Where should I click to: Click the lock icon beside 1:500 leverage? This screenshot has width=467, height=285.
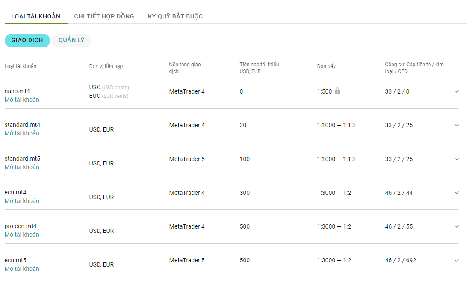[x=337, y=91]
